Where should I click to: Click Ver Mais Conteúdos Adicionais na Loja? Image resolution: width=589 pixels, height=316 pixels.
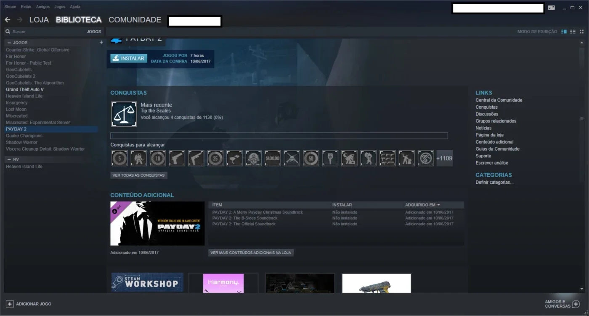point(251,253)
